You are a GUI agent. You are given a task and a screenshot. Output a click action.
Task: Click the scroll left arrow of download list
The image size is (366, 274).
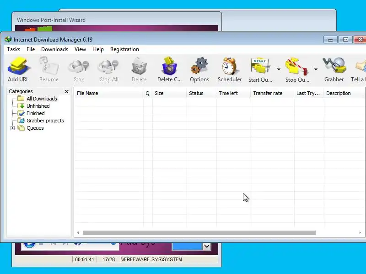(x=78, y=232)
